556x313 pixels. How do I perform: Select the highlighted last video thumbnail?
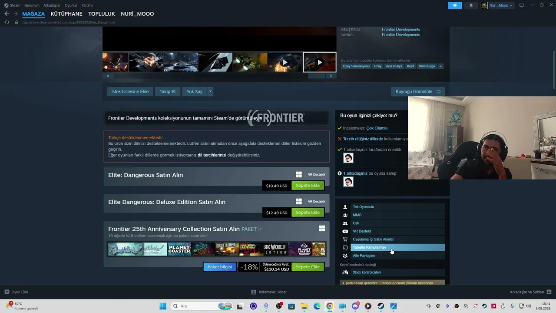320,62
